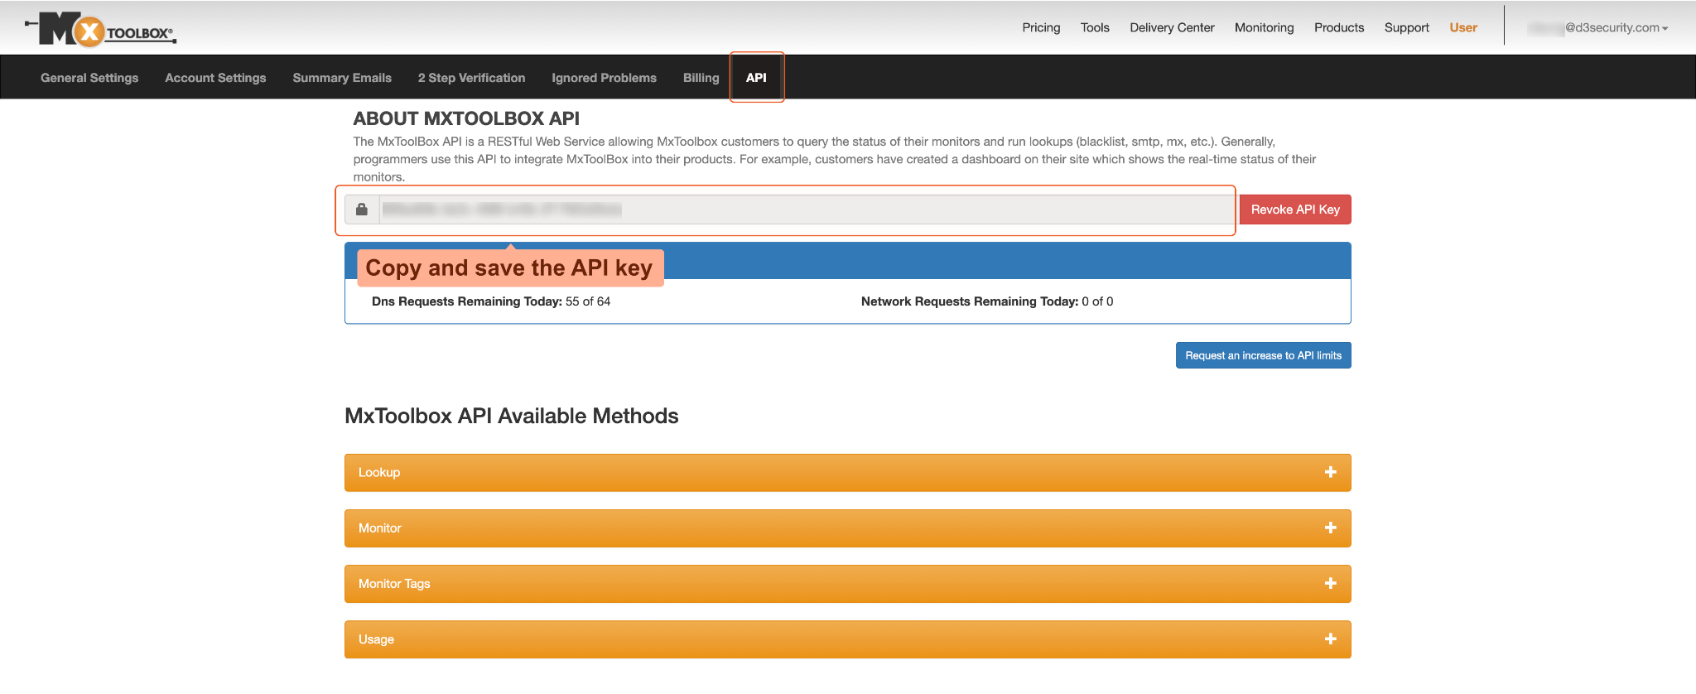The height and width of the screenshot is (694, 1696).
Task: Switch to the General Settings tab
Action: (89, 78)
